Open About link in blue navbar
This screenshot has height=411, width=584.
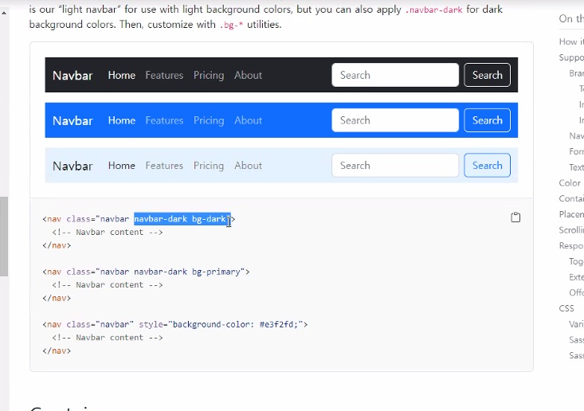pyautogui.click(x=248, y=120)
